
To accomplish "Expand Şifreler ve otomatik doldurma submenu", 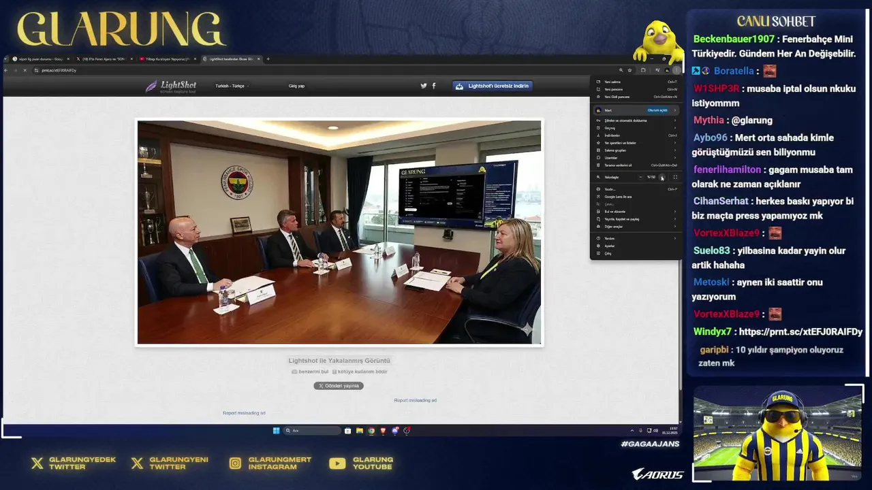I will click(x=636, y=120).
